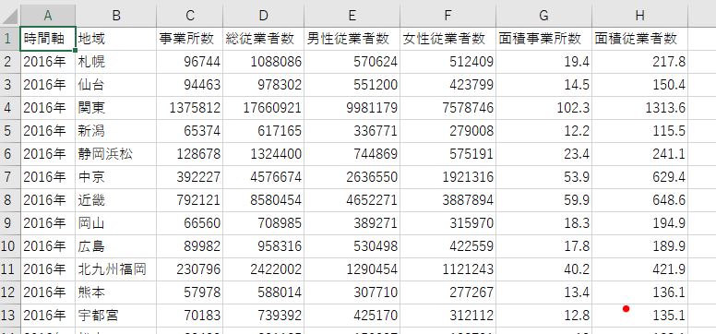Click cell with value 53.9
The width and height of the screenshot is (716, 334).
tap(543, 177)
